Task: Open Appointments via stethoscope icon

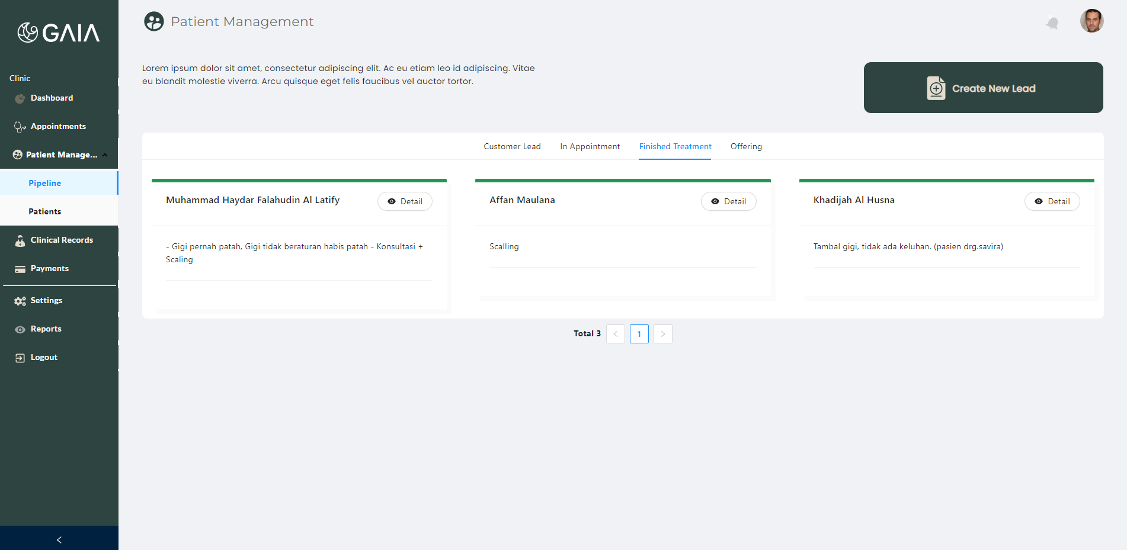Action: 20,127
